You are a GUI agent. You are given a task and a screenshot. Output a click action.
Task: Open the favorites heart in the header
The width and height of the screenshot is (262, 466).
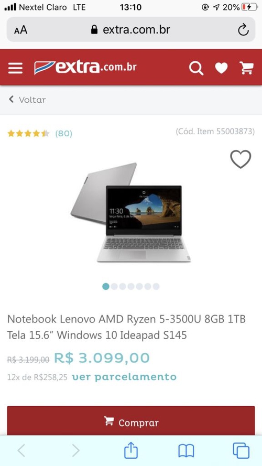tap(221, 68)
